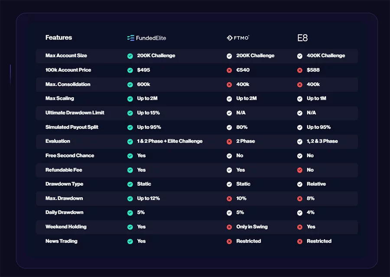
Task: Click red X beside 2 Phase evaluation
Action: click(x=229, y=142)
